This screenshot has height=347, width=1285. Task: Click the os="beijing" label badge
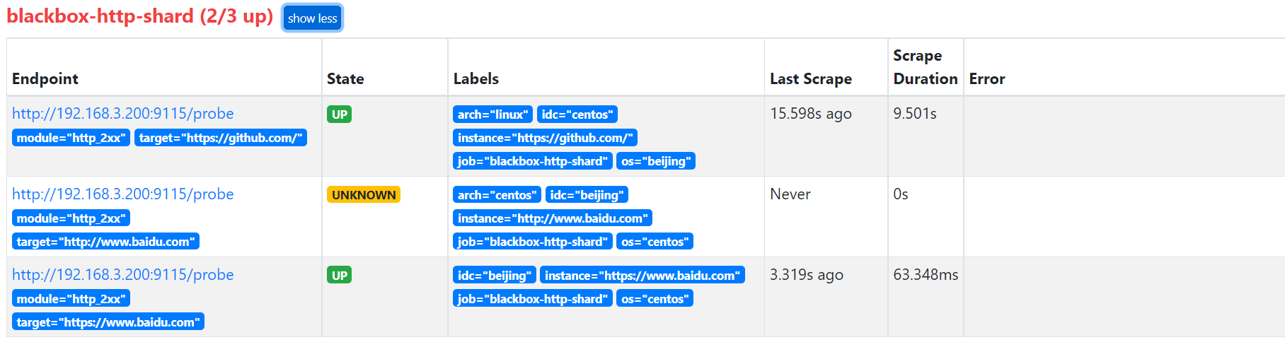click(656, 161)
